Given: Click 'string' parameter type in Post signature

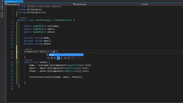Looking at the screenshot, I should tap(50, 51).
